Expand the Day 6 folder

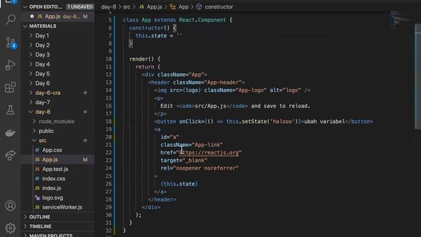pos(31,84)
